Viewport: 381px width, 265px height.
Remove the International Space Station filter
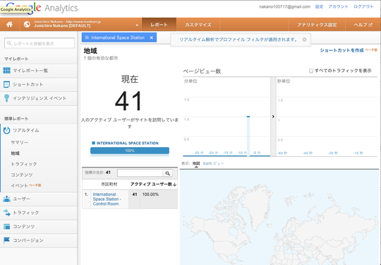pos(152,37)
